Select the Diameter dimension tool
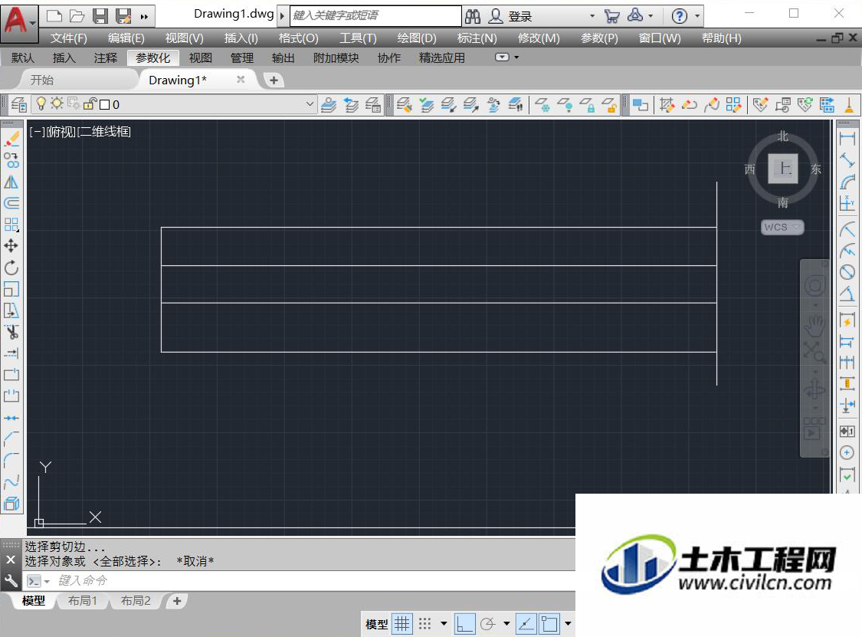 point(847,272)
